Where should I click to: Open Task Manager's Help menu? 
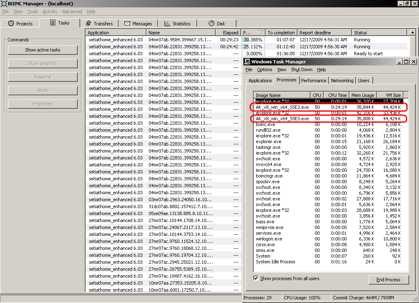322,70
